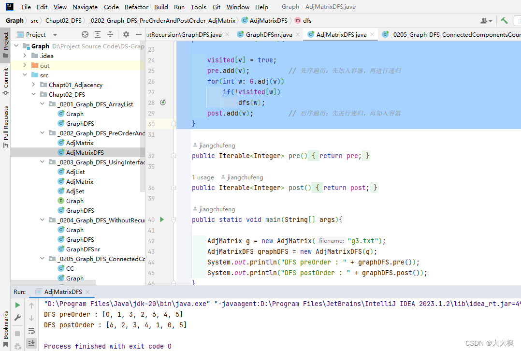
Task: Collapse the Graph project root node
Action: click(16, 46)
